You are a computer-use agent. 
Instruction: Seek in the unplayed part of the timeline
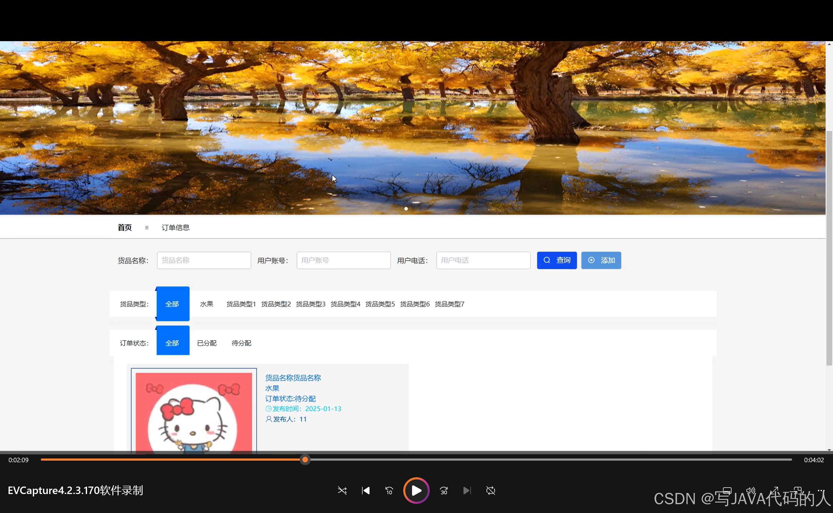tap(551, 460)
